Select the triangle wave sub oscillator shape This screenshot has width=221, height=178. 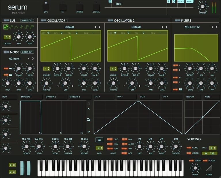16,27
